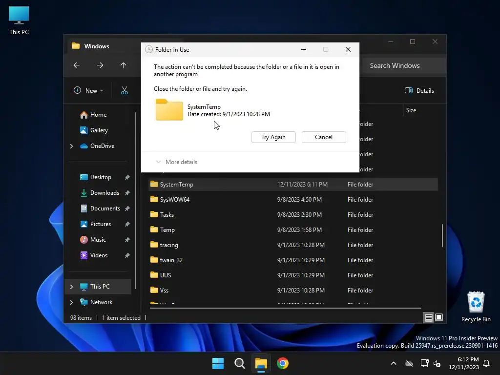Select the SysWOW64 folder

[x=293, y=200]
